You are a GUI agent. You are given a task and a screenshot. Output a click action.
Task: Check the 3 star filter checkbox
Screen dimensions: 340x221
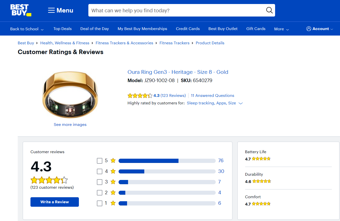pyautogui.click(x=100, y=182)
